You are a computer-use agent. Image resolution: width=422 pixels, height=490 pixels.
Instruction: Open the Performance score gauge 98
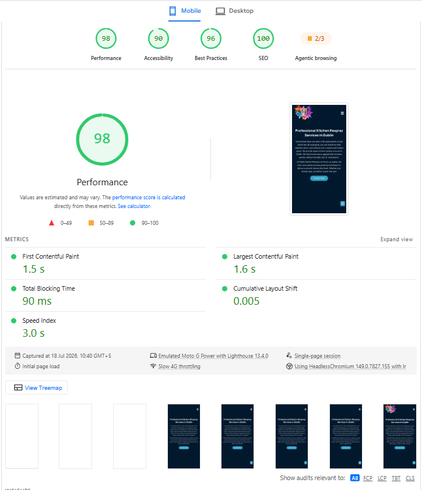[x=106, y=38]
